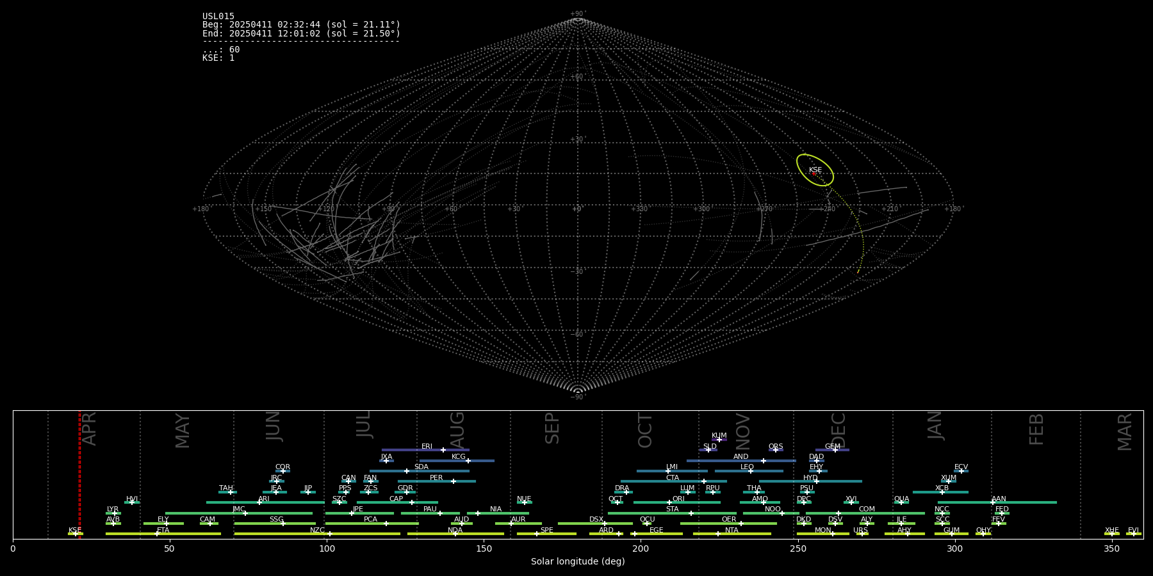
Task: Select the COM shower bar
Action: point(865,513)
